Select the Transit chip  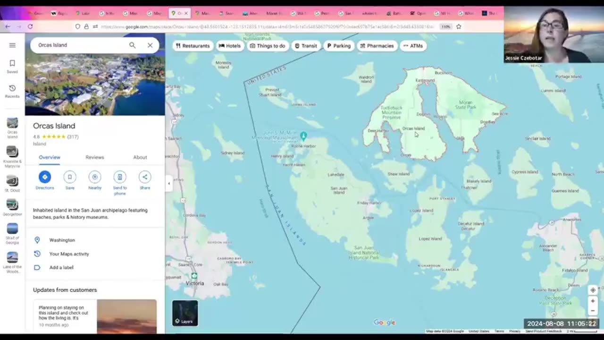coord(306,46)
